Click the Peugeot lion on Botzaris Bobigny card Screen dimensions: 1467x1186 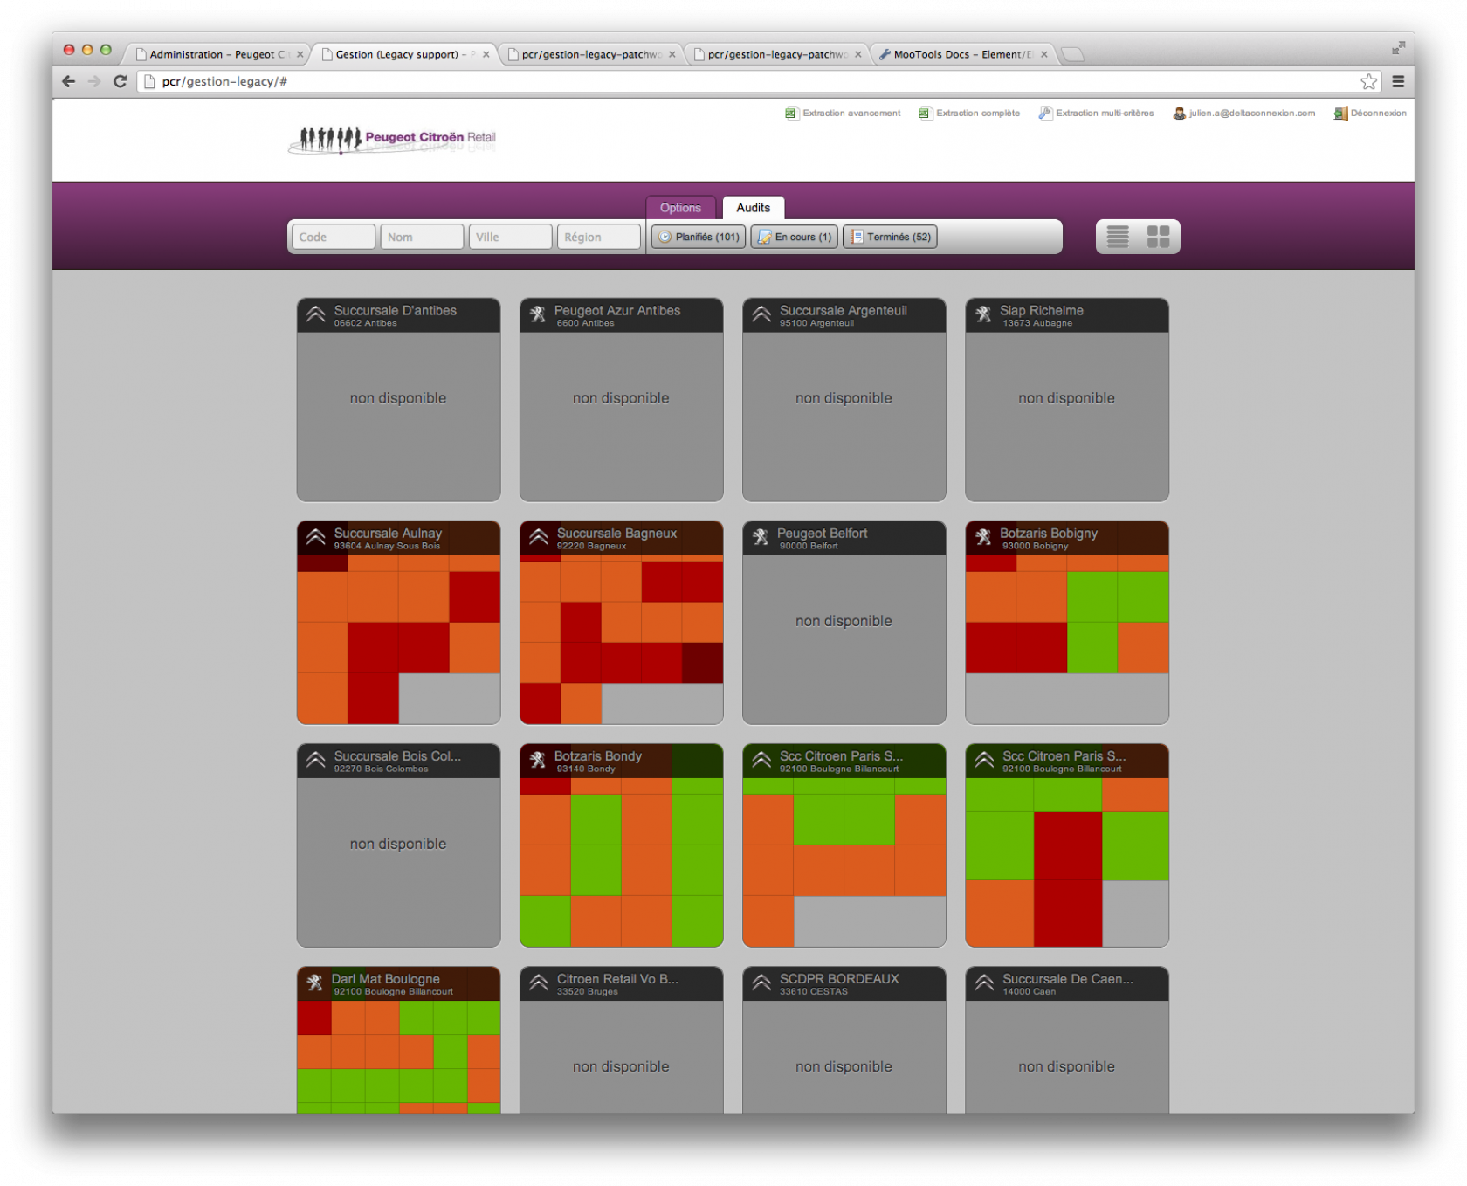(x=983, y=537)
